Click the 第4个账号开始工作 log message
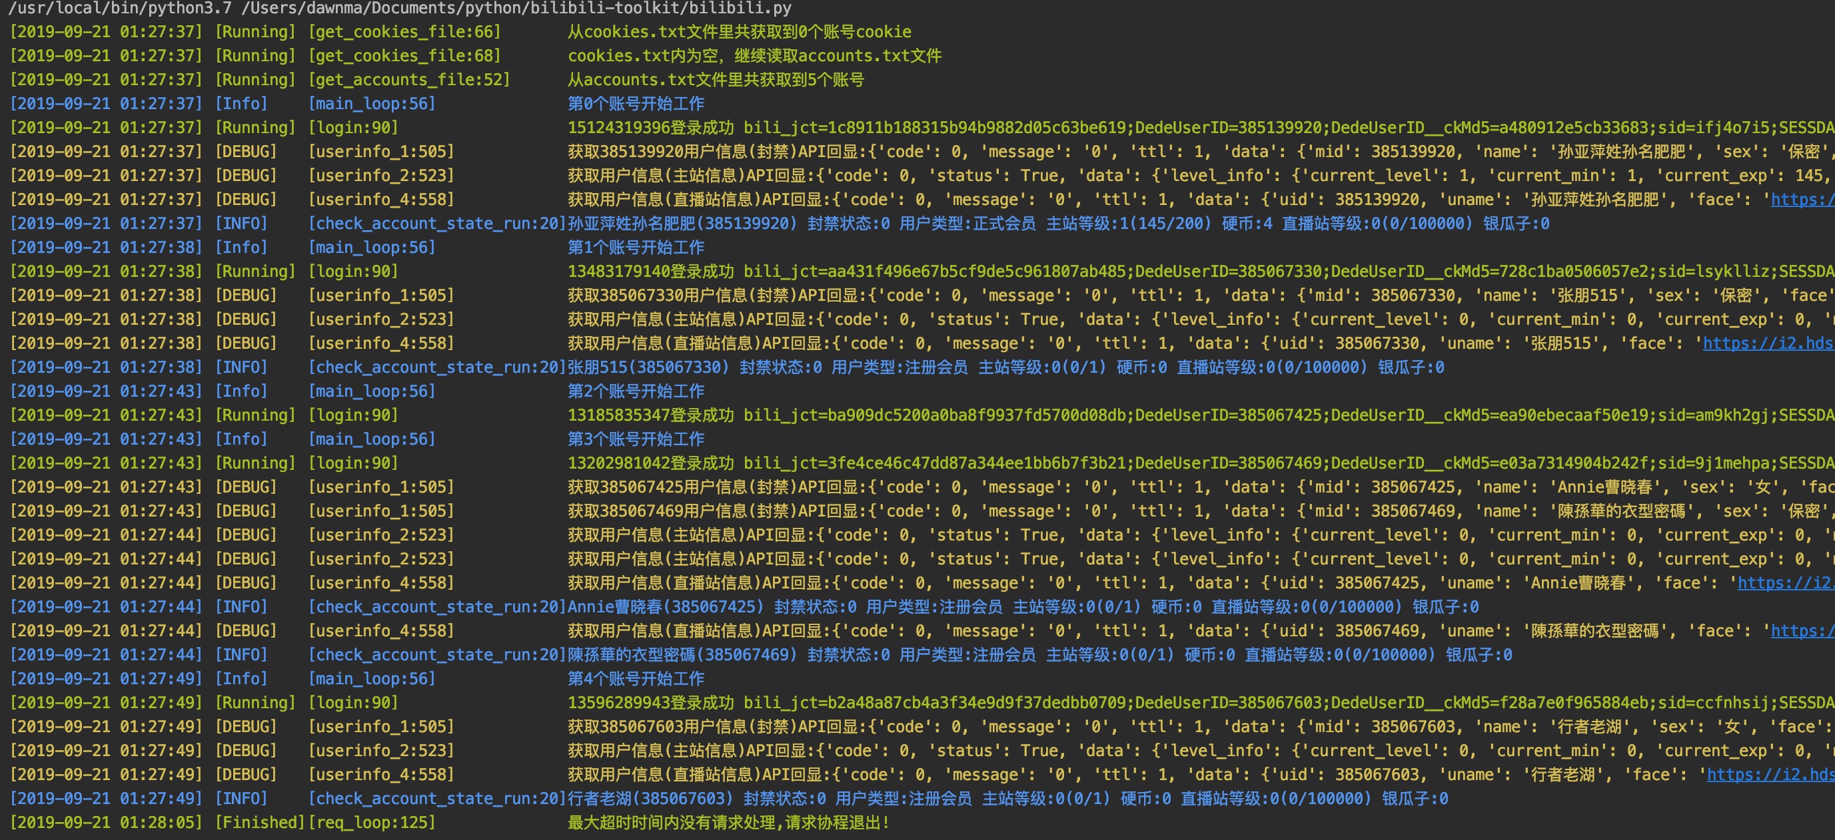1835x840 pixels. (x=636, y=679)
